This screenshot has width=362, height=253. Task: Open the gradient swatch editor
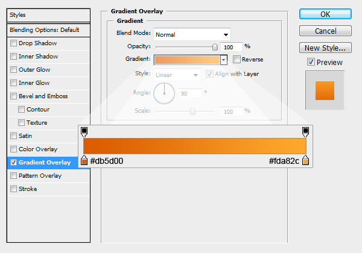tap(187, 60)
